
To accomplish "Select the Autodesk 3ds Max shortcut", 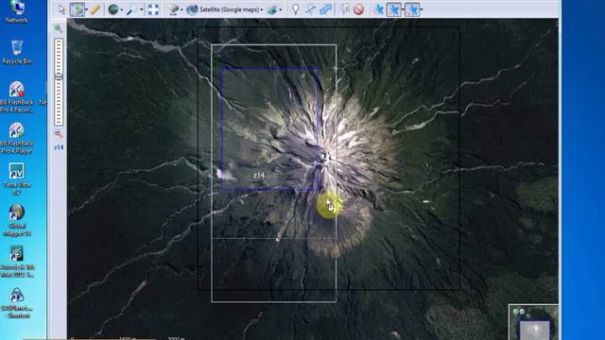I will pos(17,262).
